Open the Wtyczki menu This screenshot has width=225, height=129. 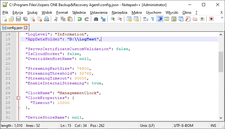[172, 12]
